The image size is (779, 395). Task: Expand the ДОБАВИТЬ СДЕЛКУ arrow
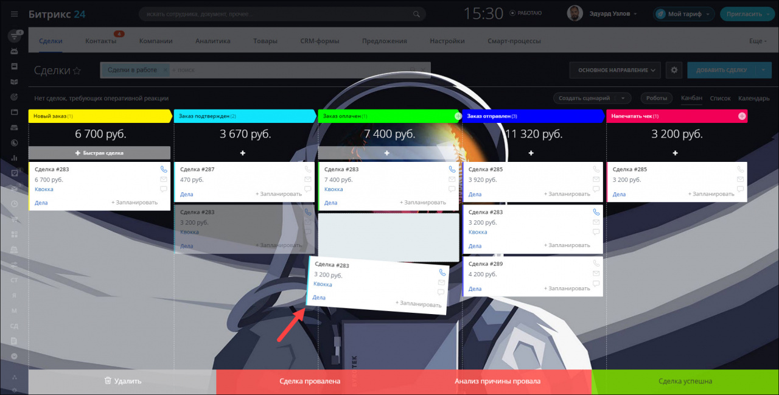pyautogui.click(x=764, y=70)
